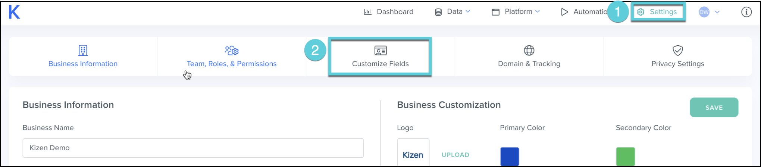Open the blue Primary Color swatch
Viewport: 761px width, 167px height.
[x=510, y=156]
